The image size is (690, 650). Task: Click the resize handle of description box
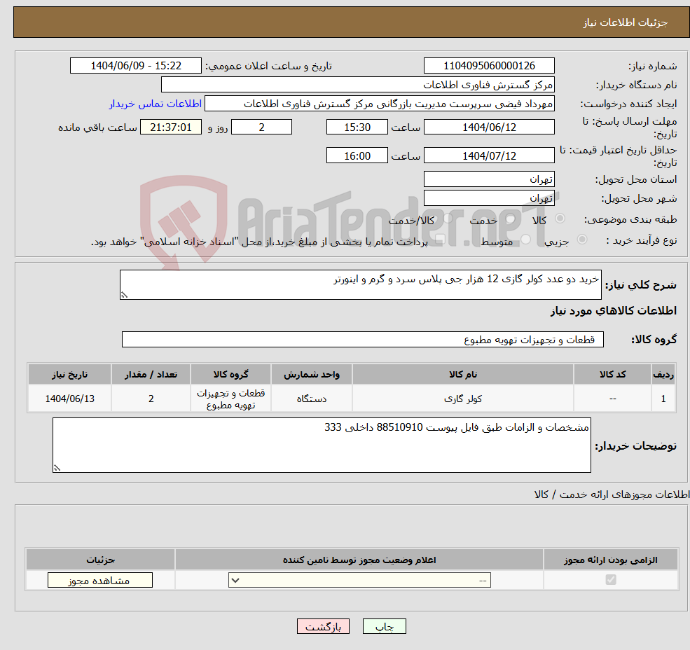click(124, 296)
